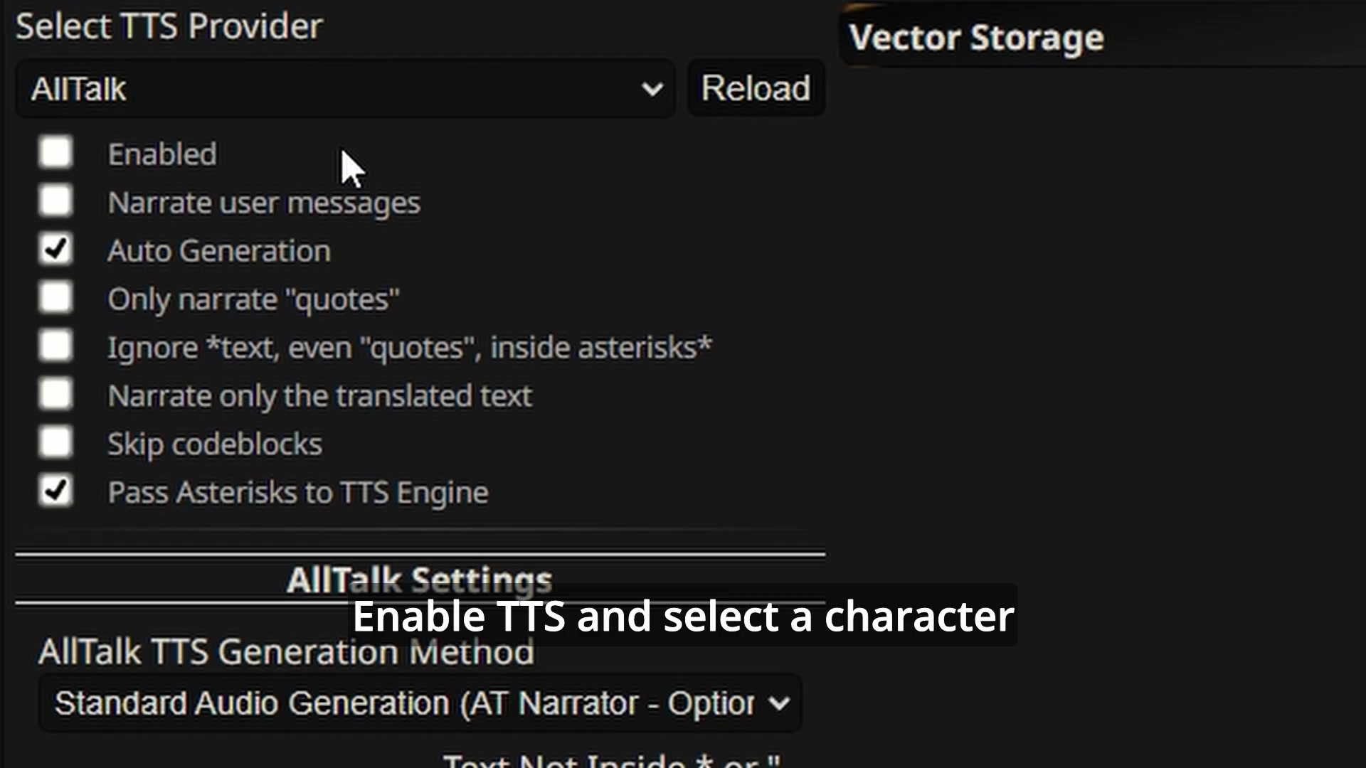This screenshot has width=1366, height=768.
Task: Enable the "Enabled" checkbox
Action: 55,152
